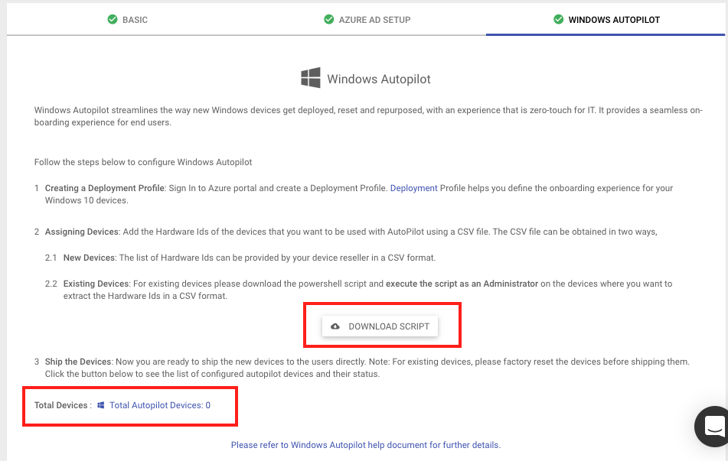Click the 'New Devices' sub-step text
728x461 pixels.
tap(89, 258)
